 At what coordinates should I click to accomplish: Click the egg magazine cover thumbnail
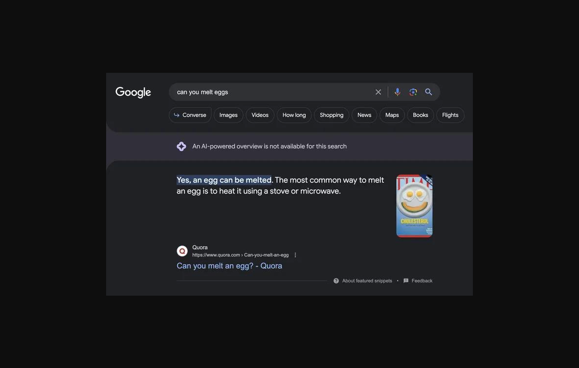[x=414, y=206]
